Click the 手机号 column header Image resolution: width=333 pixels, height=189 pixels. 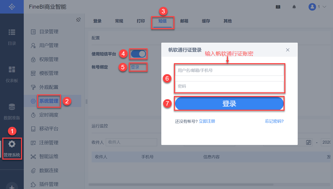[x=147, y=157]
